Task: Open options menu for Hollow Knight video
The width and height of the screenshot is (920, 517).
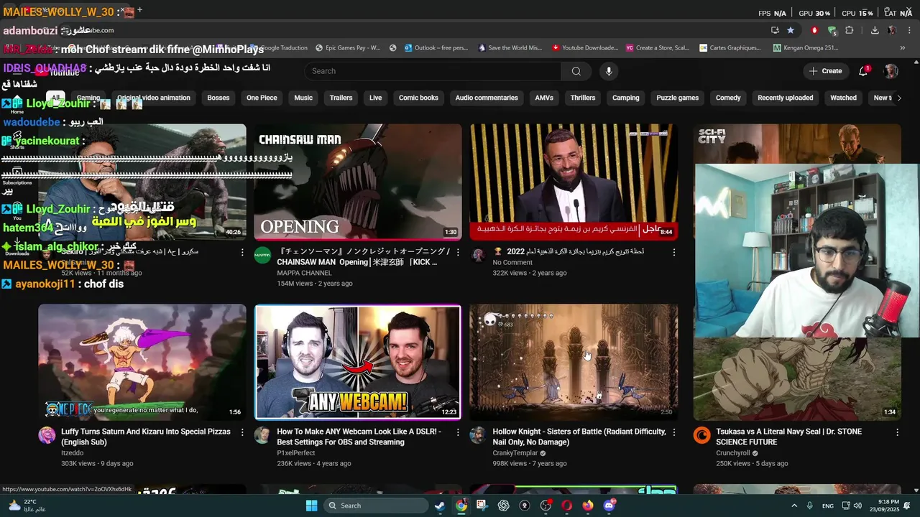Action: 673,432
